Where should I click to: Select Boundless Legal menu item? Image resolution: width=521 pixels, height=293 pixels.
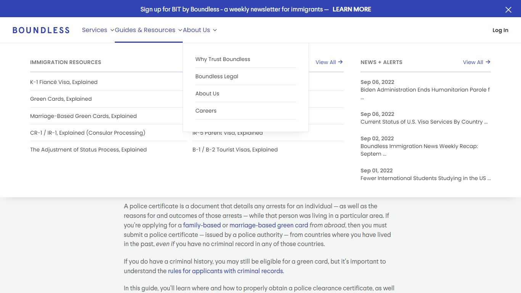(217, 76)
